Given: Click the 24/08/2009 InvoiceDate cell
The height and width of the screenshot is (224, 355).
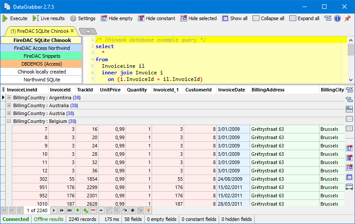Looking at the screenshot, I should click(x=233, y=179).
